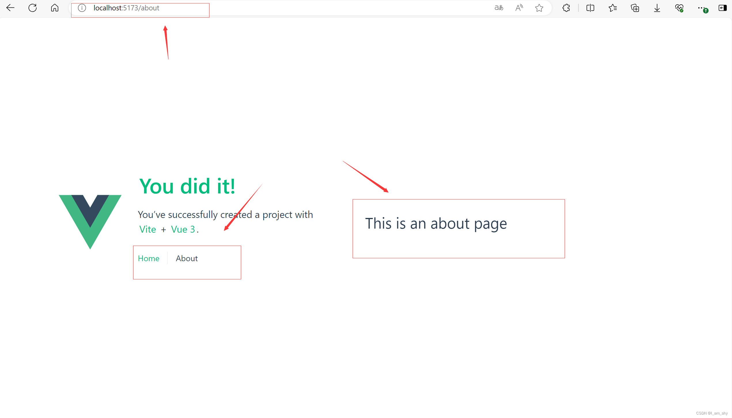
Task: Add page to favorites star
Action: pos(539,8)
